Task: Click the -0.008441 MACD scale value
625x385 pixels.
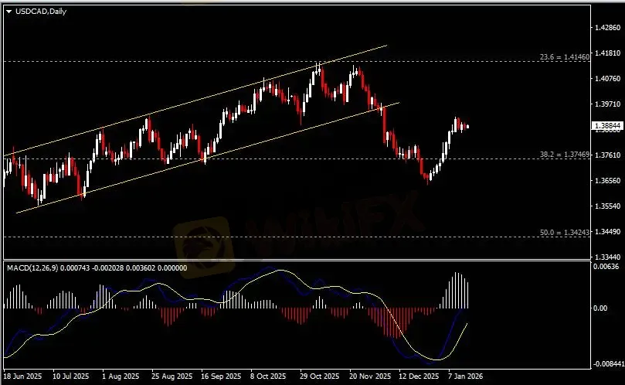Action: (608, 364)
